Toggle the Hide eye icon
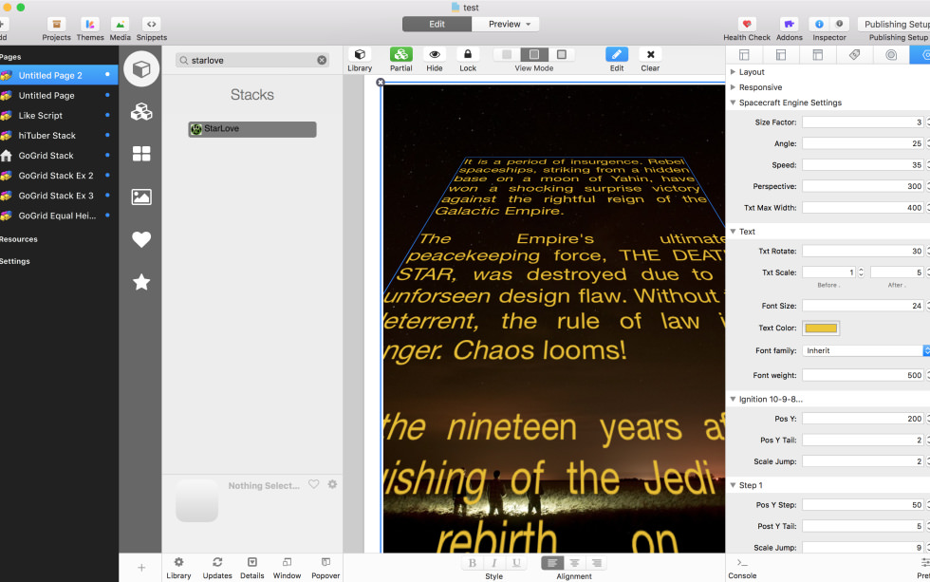Image resolution: width=930 pixels, height=582 pixels. [x=435, y=54]
